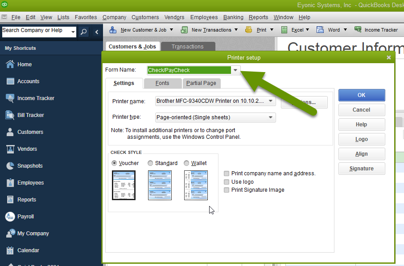Expand the New Transactions dropdown arrow

pos(236,30)
